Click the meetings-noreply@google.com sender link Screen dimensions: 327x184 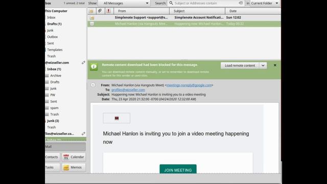tap(189, 85)
